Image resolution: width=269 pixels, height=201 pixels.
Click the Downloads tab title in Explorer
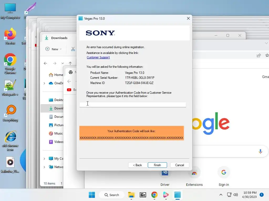(x=59, y=38)
